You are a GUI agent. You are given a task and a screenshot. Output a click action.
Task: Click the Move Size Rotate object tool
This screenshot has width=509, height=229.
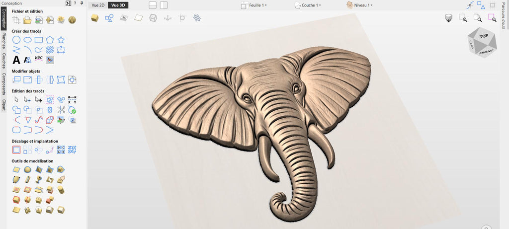point(16,80)
